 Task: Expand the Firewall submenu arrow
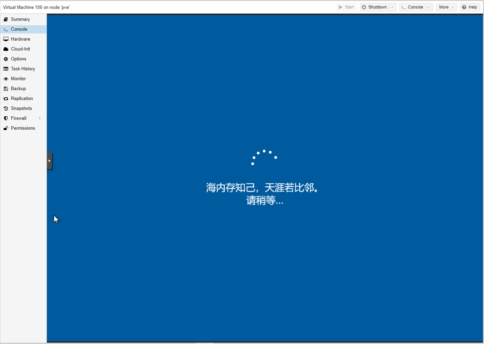point(40,118)
